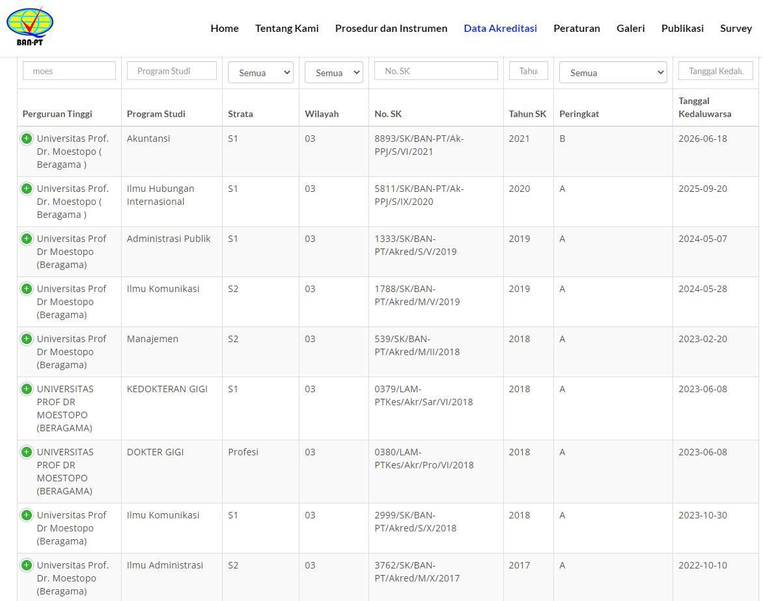Screen dimensions: 763x601
Task: Expand the Akuntansi row plus icon
Action: 27,139
